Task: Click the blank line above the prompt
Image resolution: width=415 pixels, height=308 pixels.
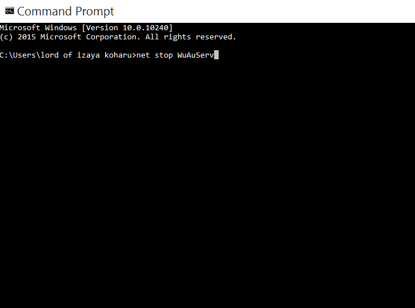Action: (x=208, y=46)
